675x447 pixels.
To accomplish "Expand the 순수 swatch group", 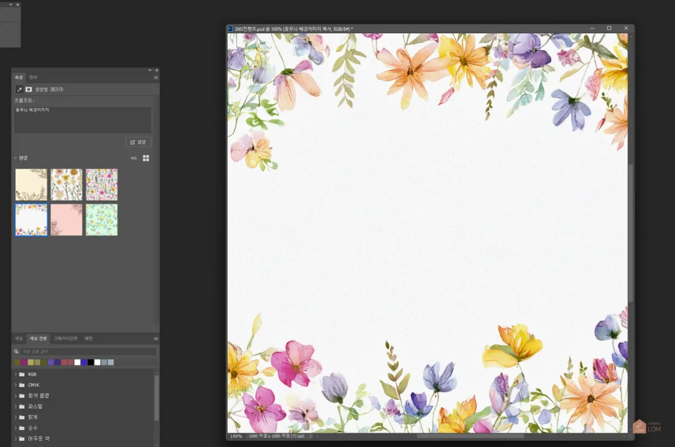I will pyautogui.click(x=16, y=428).
